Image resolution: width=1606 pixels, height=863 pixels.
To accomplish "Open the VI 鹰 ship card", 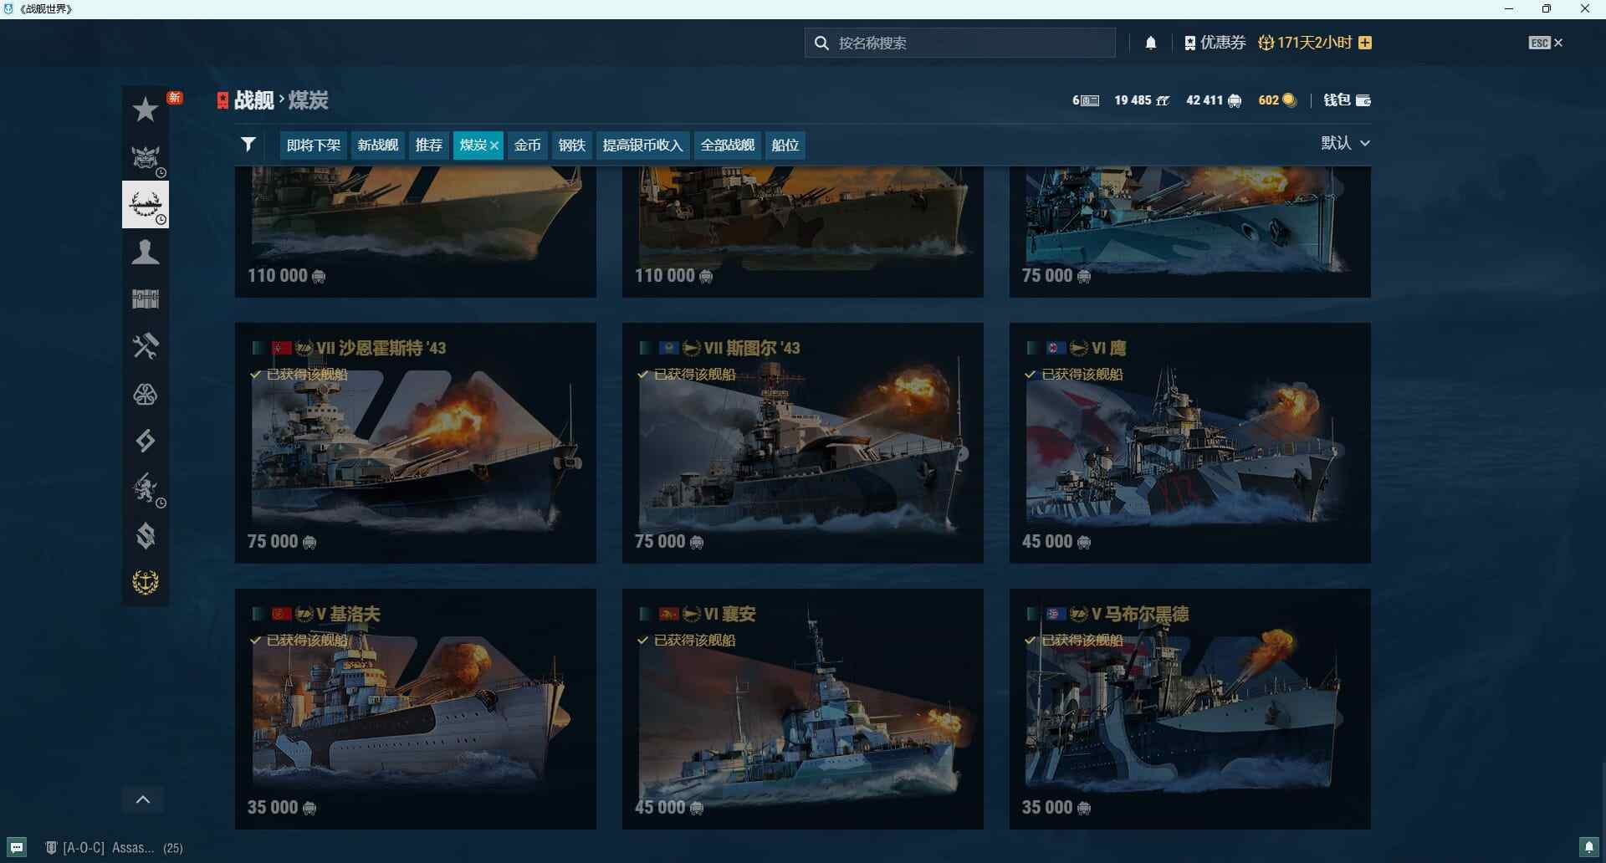I will (x=1190, y=443).
